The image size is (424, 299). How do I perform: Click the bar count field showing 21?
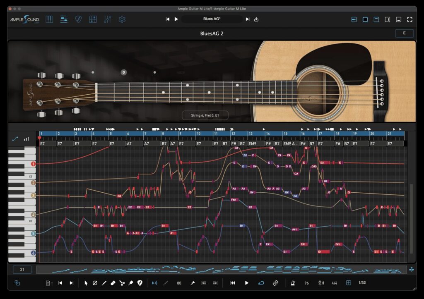[x=22, y=269]
